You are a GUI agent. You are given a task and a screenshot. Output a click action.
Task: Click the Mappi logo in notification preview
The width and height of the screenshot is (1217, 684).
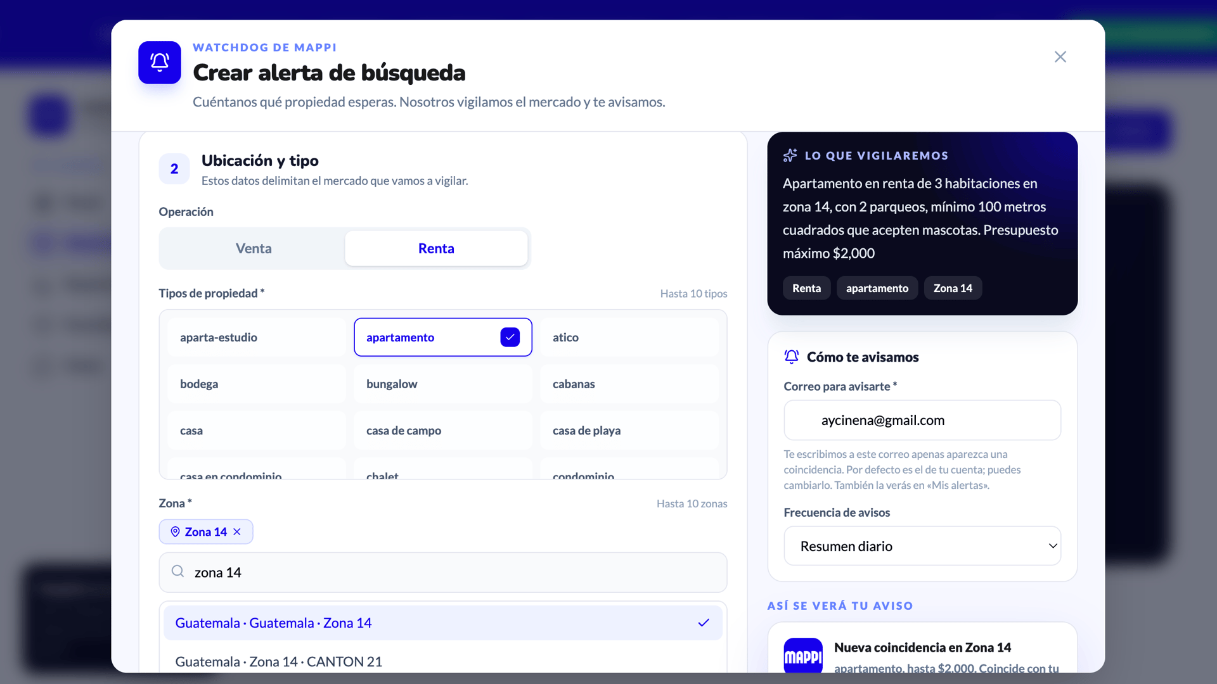(x=802, y=656)
